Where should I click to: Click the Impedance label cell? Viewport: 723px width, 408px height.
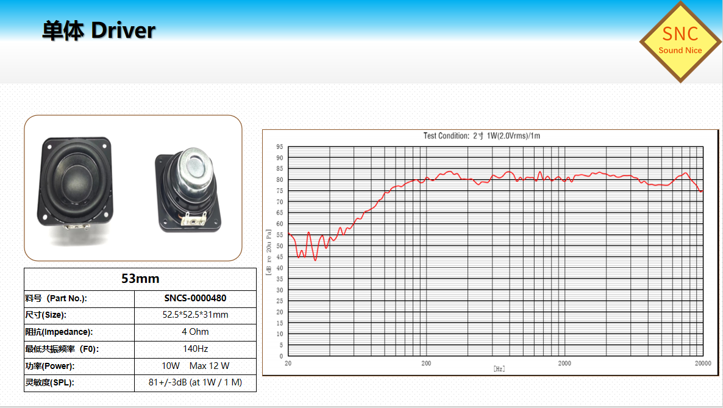point(59,332)
